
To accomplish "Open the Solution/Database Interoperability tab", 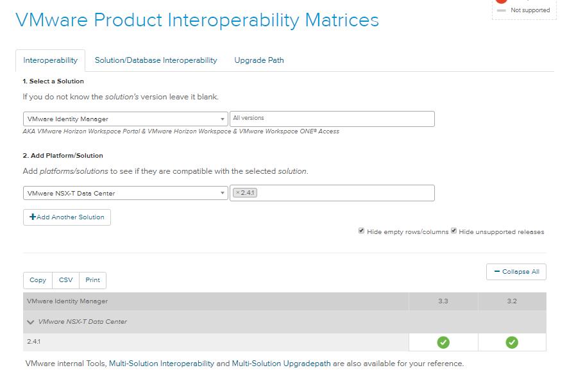I will [x=156, y=60].
